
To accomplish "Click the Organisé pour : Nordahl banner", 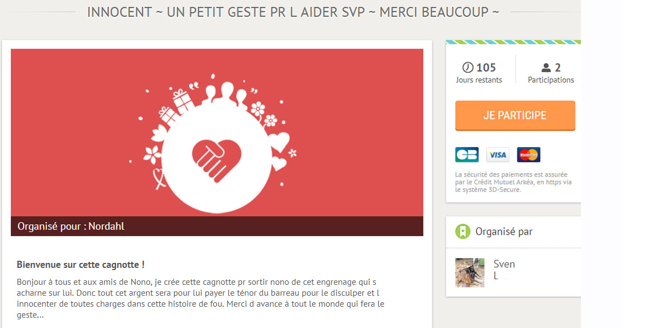I will pyautogui.click(x=217, y=226).
